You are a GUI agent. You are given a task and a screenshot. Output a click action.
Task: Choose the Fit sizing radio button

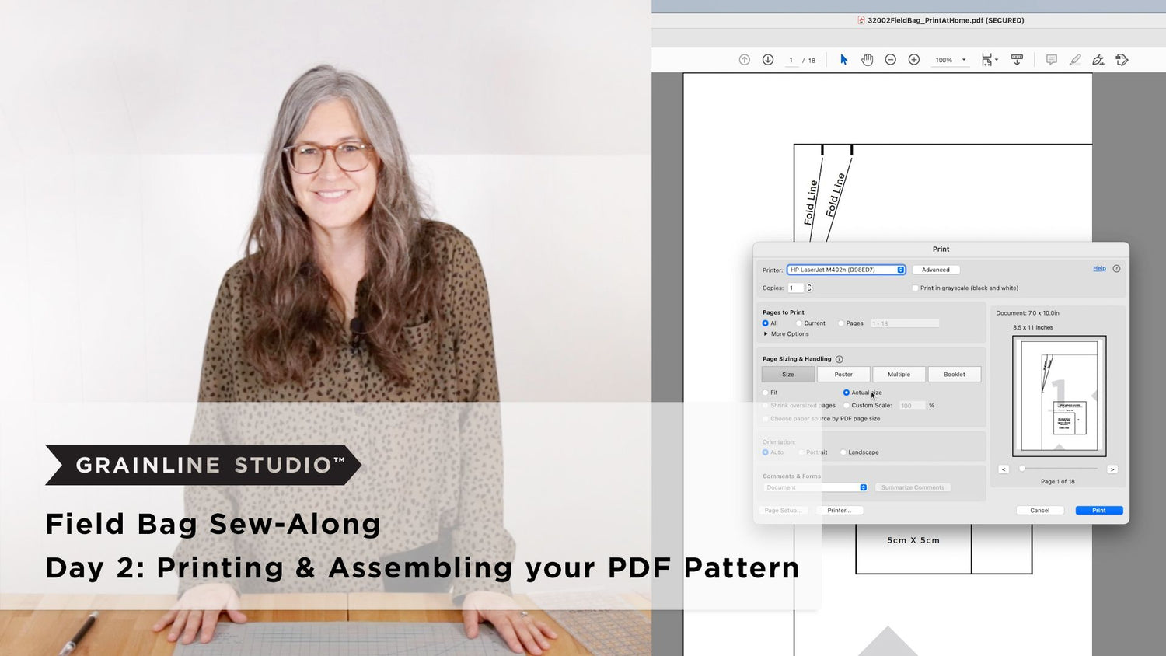(x=766, y=393)
